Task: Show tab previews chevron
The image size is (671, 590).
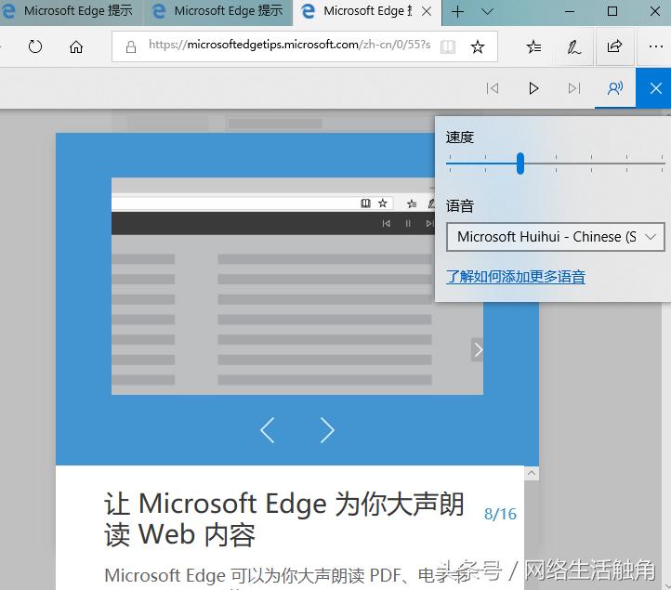Action: pyautogui.click(x=487, y=11)
